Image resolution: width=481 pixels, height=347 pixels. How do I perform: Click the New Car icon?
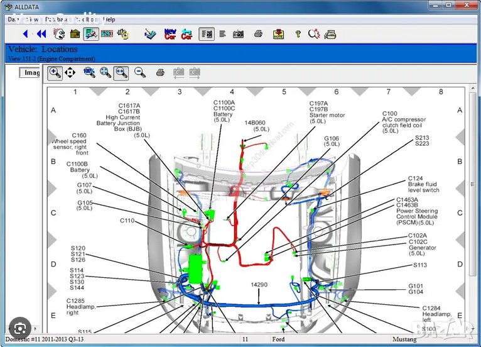(170, 34)
